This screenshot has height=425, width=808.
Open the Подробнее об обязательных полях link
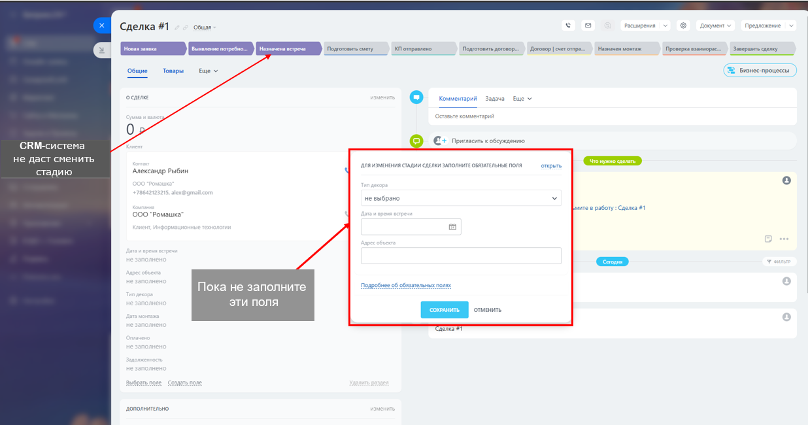406,285
